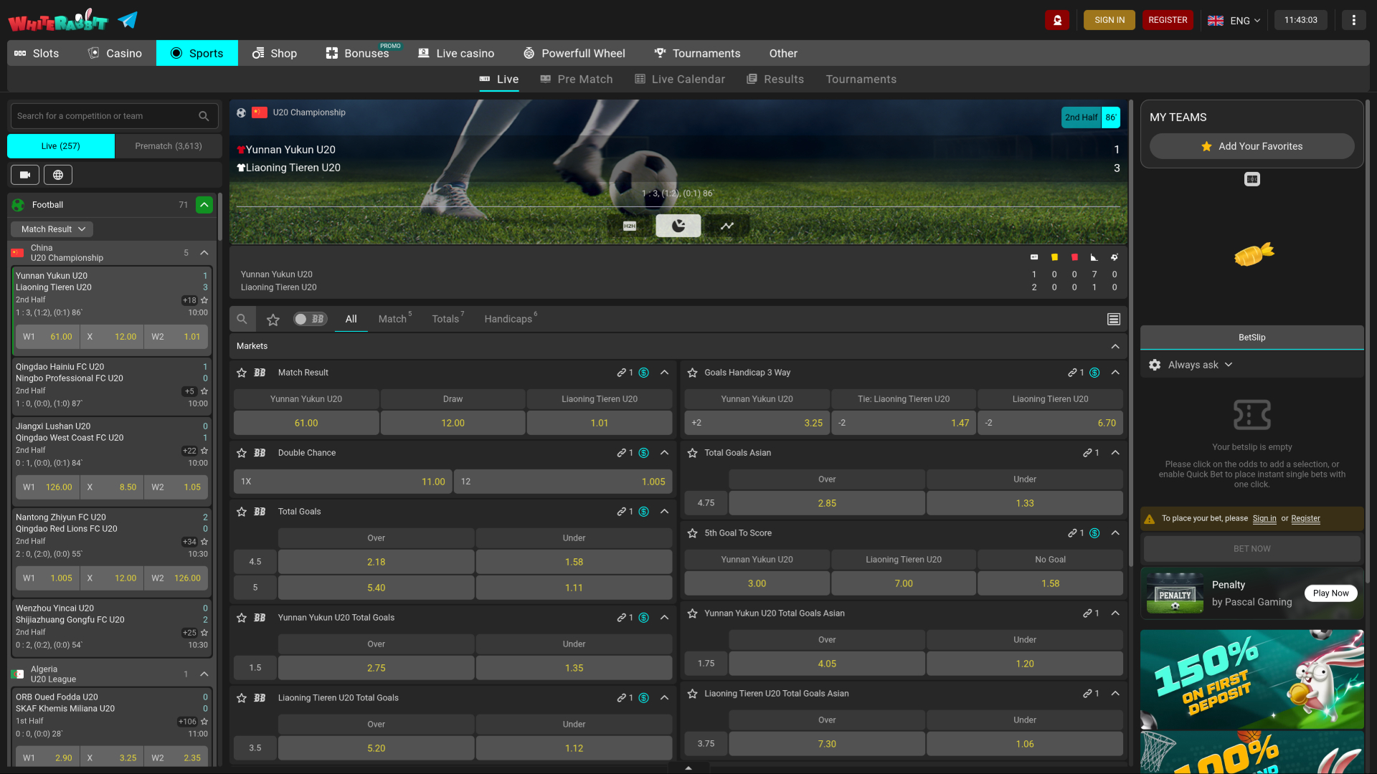Collapse the 5th Goal To Score market

(1115, 533)
